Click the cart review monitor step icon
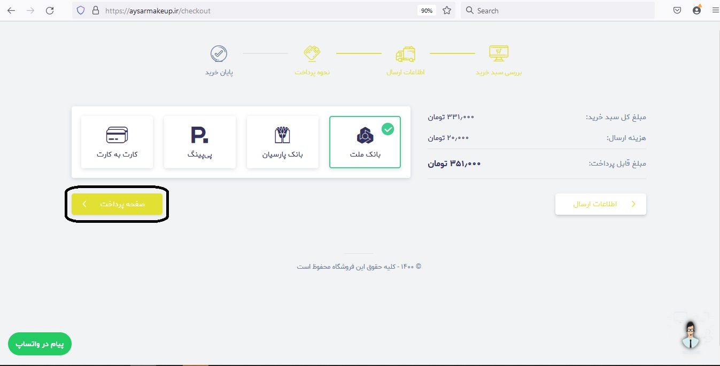 pos(499,53)
